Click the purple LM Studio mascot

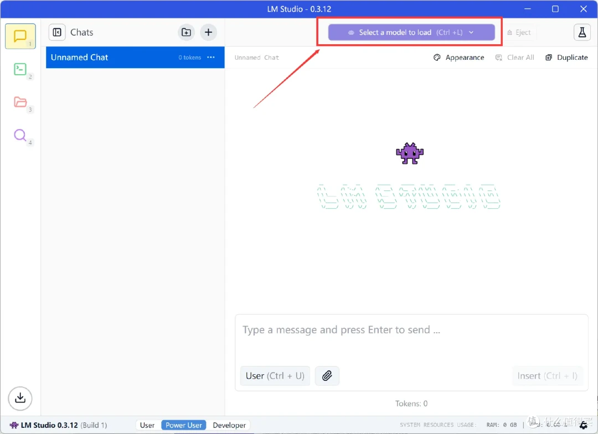[x=410, y=153]
